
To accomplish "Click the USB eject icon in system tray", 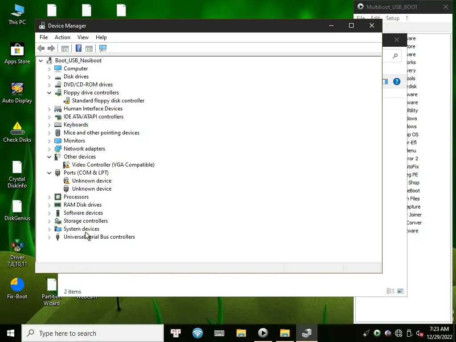I will (x=409, y=333).
